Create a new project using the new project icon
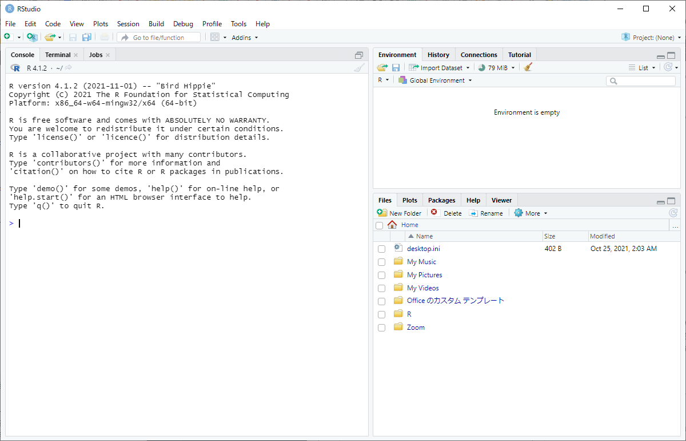This screenshot has height=441, width=686. tap(32, 36)
